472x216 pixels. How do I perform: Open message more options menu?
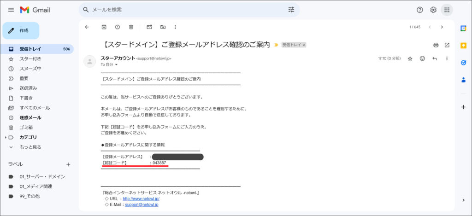[x=447, y=58]
